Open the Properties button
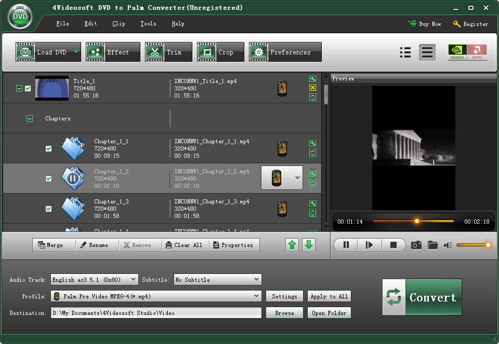The image size is (499, 344). pos(233,245)
